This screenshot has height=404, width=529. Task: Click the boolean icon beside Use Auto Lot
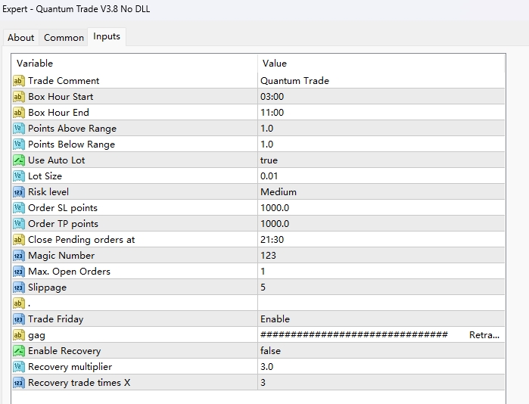[x=19, y=160]
